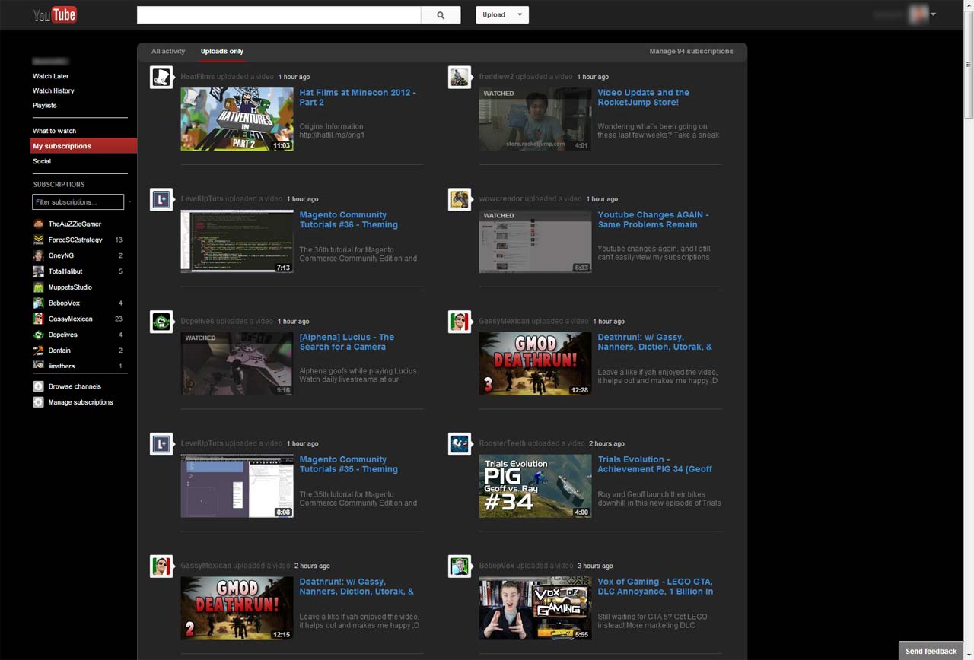Click the Upload button

(494, 15)
